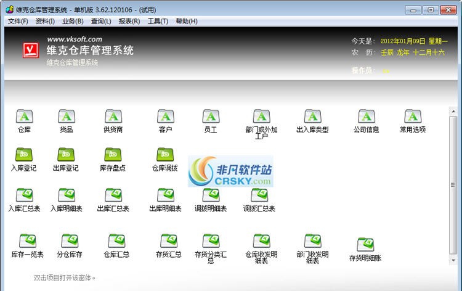Click the 客户 icon

[x=166, y=117]
